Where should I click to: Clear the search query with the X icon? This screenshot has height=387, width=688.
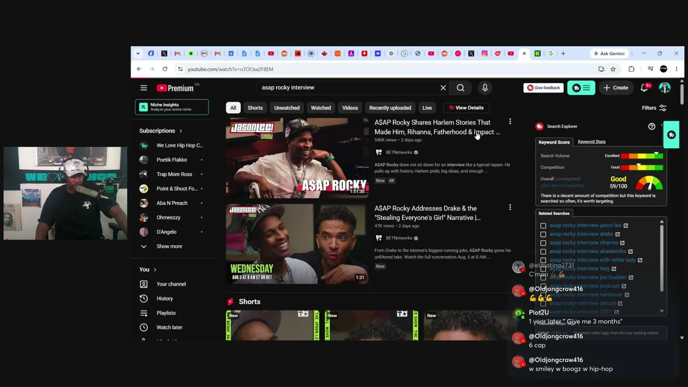point(443,88)
